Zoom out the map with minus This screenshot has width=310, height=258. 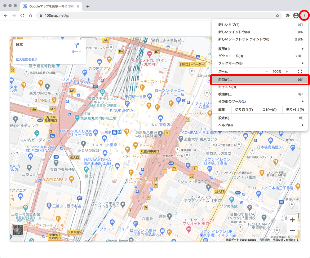(x=292, y=230)
